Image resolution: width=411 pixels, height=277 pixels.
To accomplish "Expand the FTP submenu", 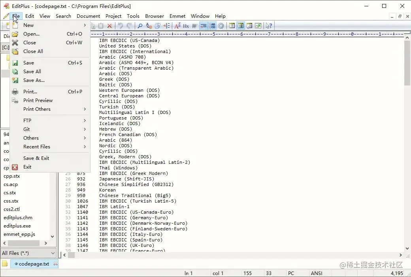I will coord(50,121).
